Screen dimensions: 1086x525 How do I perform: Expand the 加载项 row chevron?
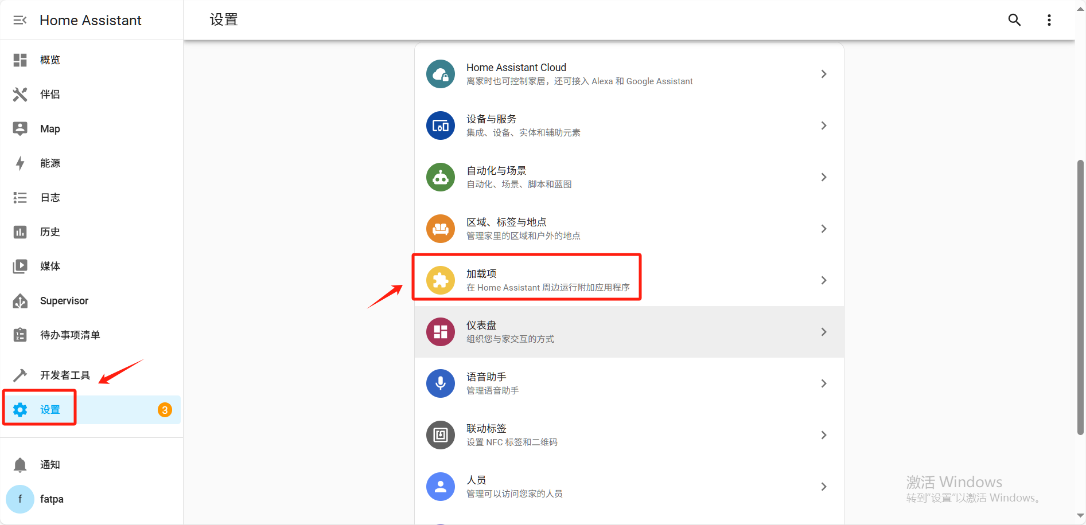point(824,280)
